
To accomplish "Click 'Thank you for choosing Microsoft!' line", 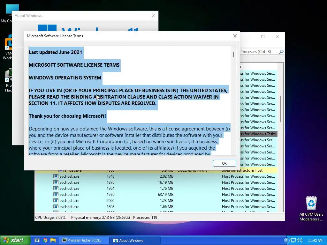I will tap(67, 116).
